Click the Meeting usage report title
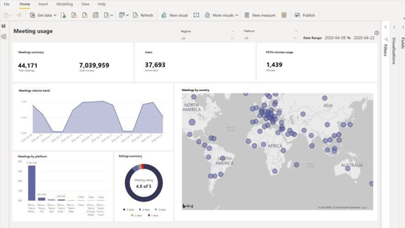Image resolution: width=405 pixels, height=228 pixels. click(x=33, y=31)
